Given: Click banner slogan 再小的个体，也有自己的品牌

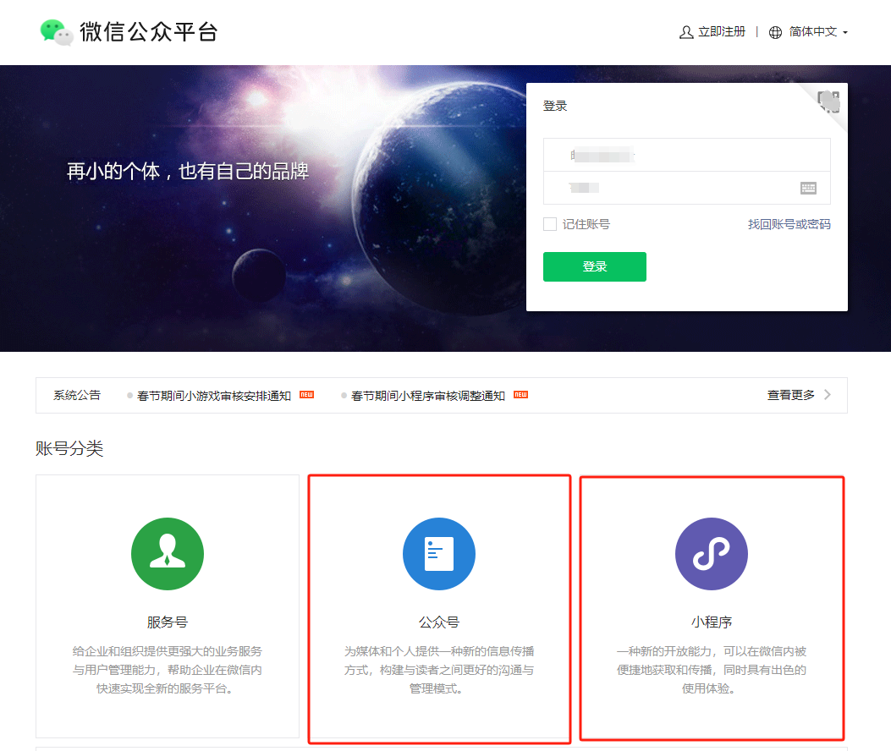Looking at the screenshot, I should (x=188, y=171).
